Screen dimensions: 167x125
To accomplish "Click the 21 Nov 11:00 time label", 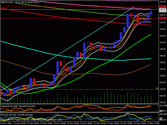I will tap(153, 123).
